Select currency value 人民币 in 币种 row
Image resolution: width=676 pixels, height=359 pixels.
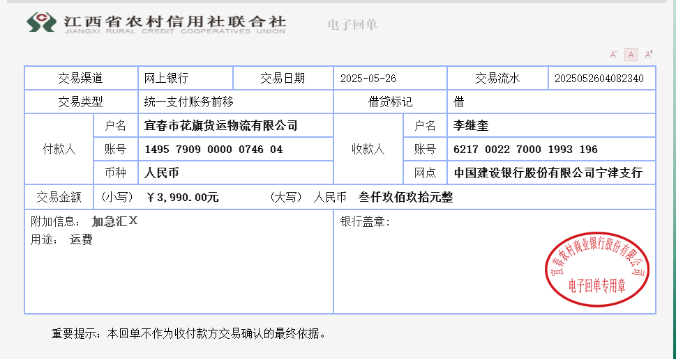pyautogui.click(x=162, y=173)
